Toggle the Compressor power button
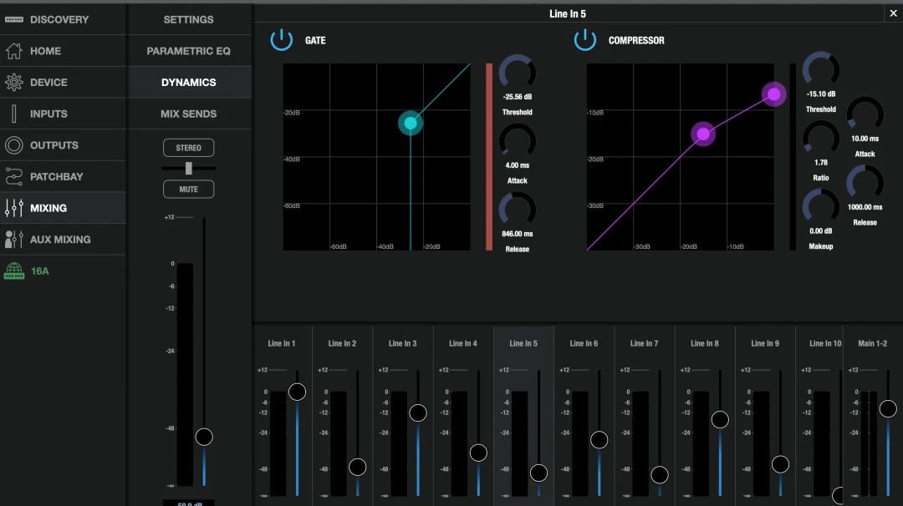The height and width of the screenshot is (506, 903). (585, 40)
